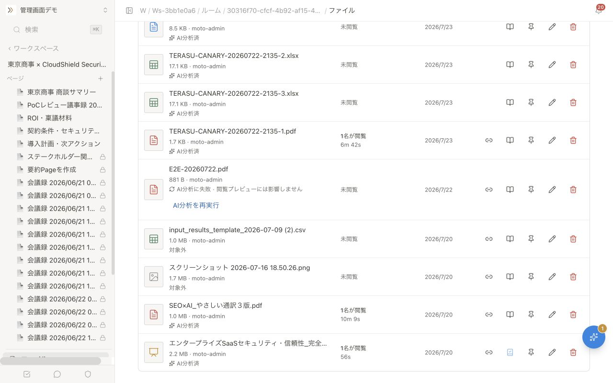Open file E2E-20260722.pdf
Image resolution: width=613 pixels, height=383 pixels.
click(198, 169)
